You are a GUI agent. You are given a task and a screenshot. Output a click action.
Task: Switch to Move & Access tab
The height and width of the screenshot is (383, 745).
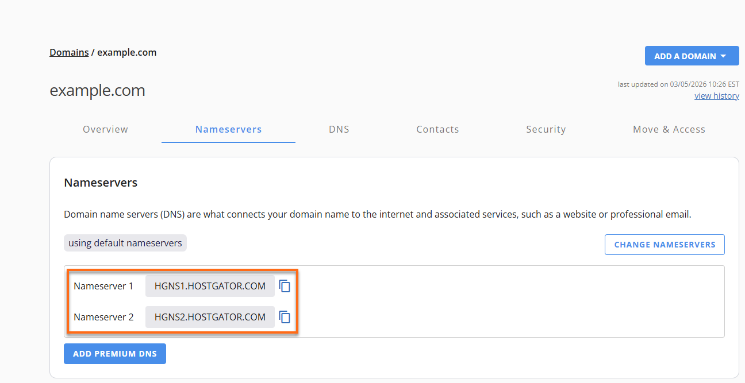pyautogui.click(x=669, y=129)
